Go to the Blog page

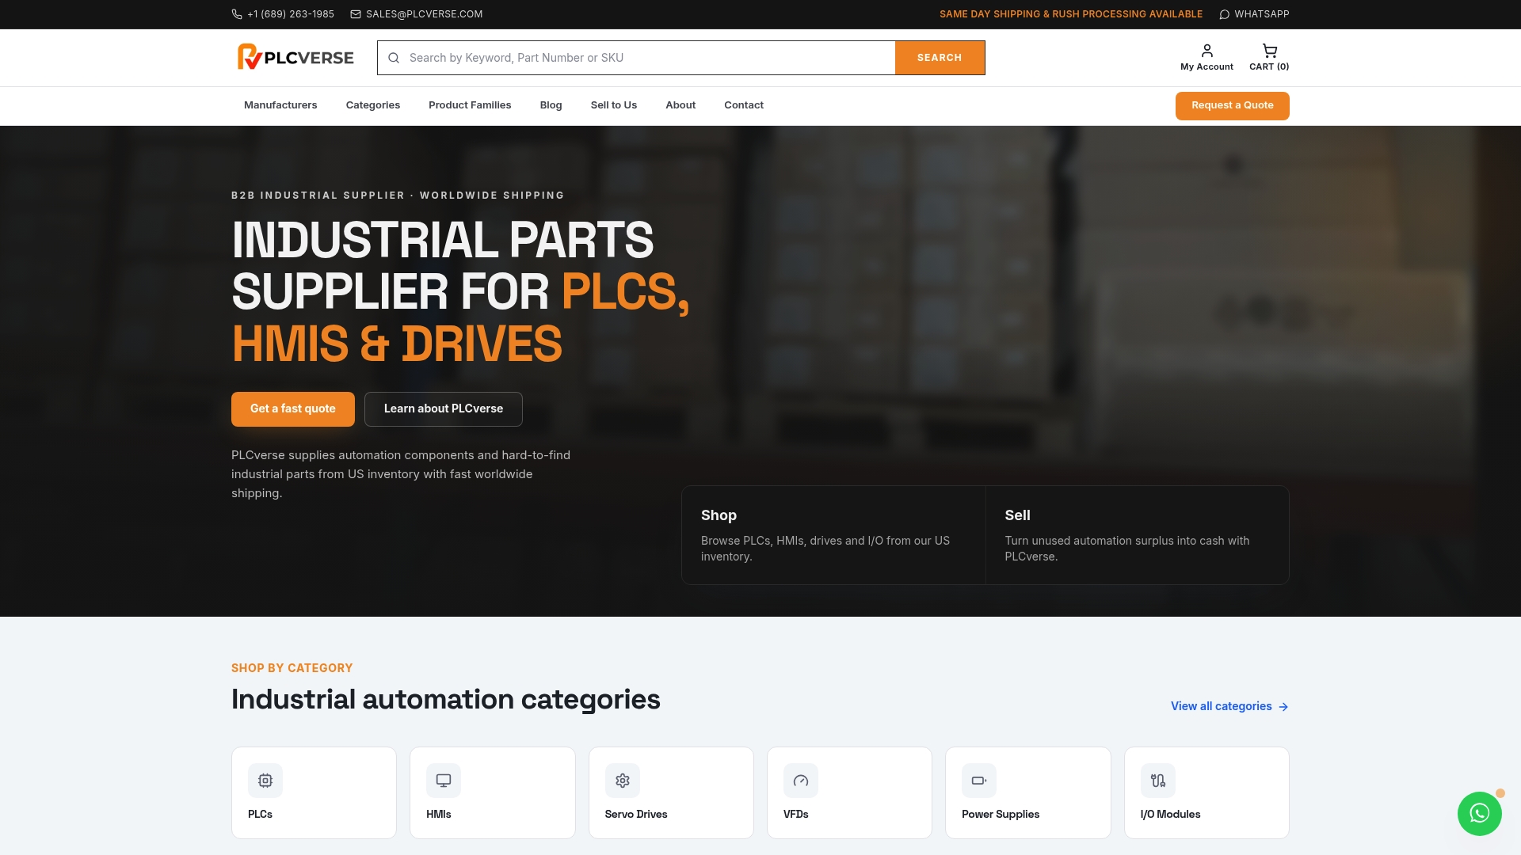(551, 105)
